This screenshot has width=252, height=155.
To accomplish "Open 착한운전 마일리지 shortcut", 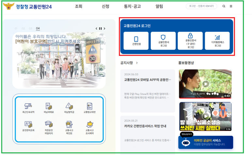I will pos(49,128).
